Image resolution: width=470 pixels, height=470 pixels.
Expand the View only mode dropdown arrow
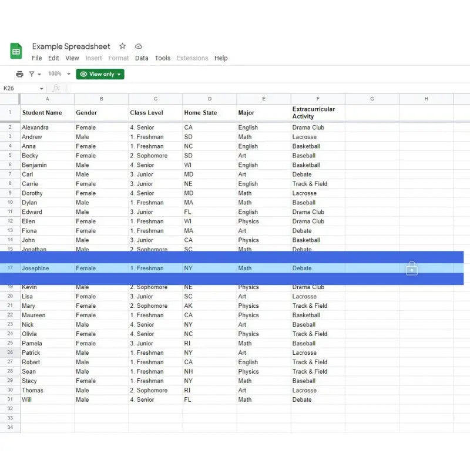pyautogui.click(x=119, y=74)
